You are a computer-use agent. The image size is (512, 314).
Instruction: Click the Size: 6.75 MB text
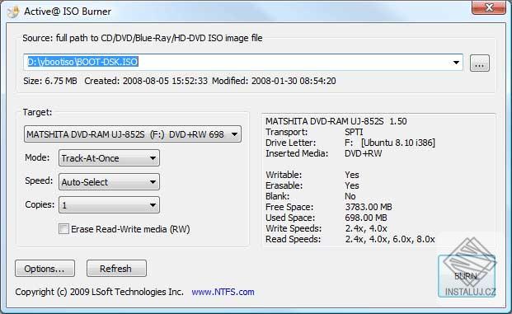click(50, 81)
